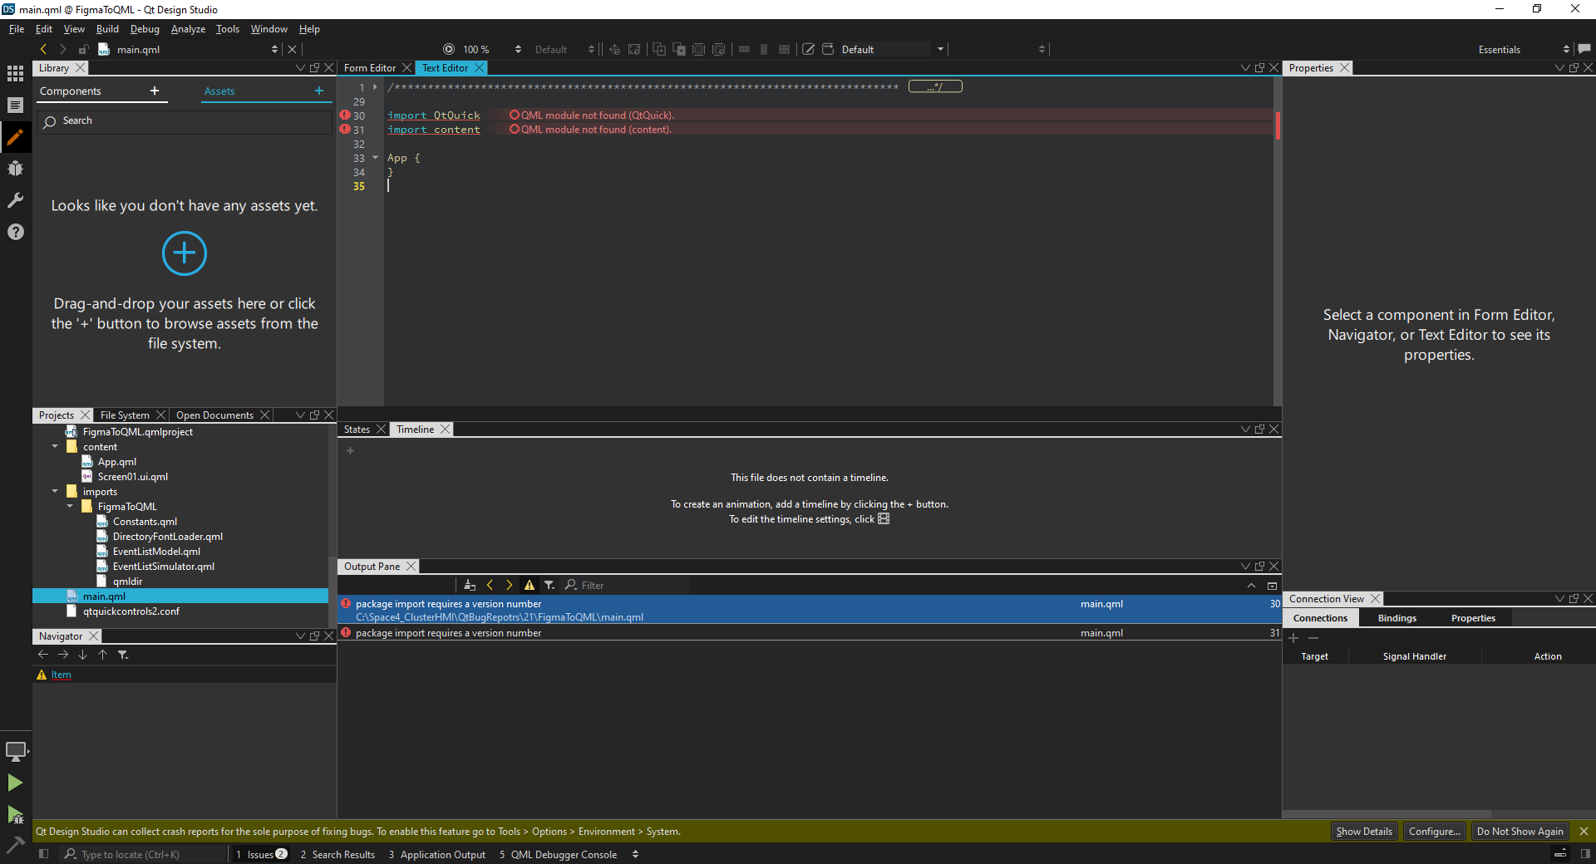This screenshot has height=864, width=1596.
Task: Collapse the content folder in Projects
Action: click(55, 447)
